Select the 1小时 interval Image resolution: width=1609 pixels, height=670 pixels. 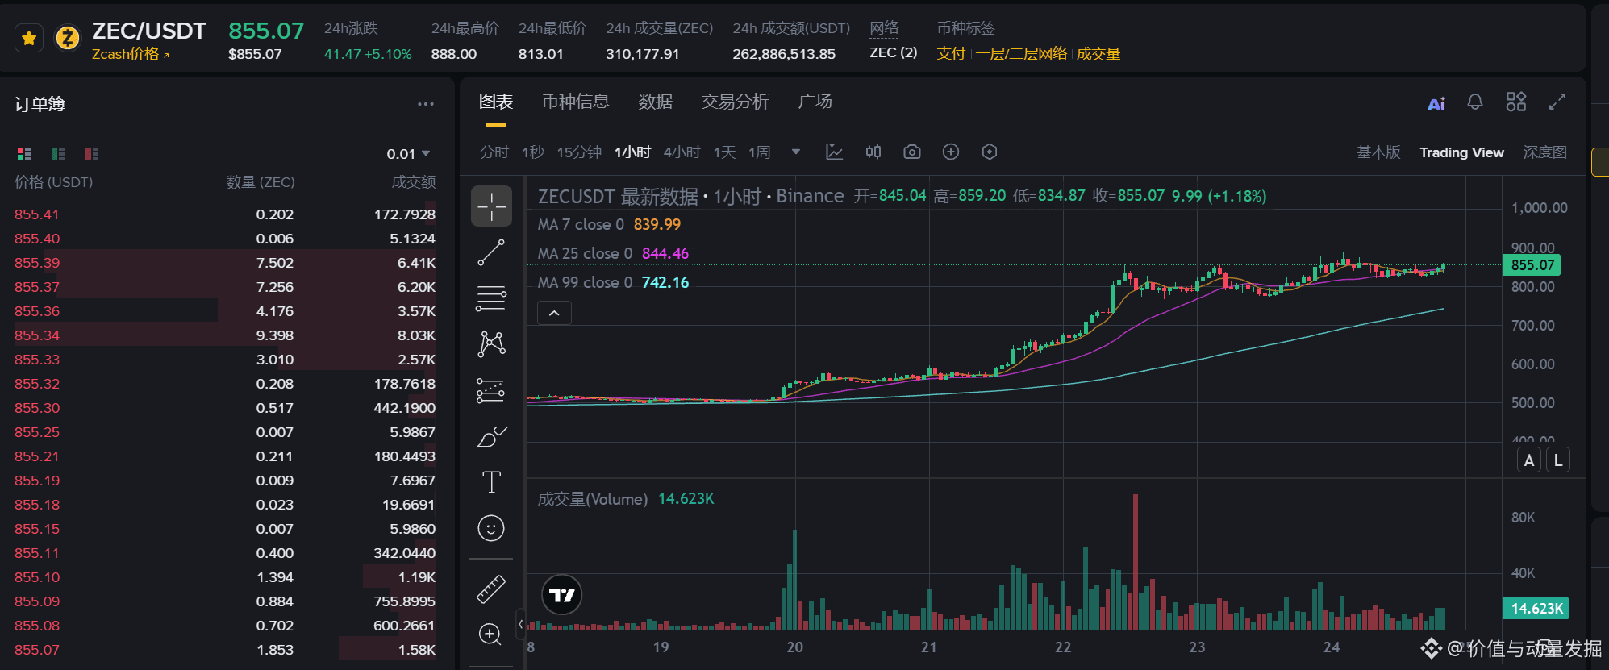pyautogui.click(x=632, y=152)
